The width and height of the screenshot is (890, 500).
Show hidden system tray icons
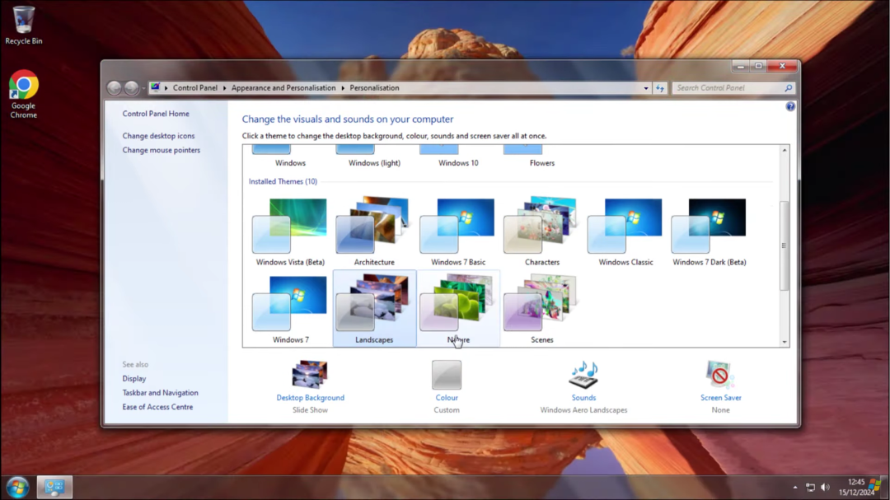point(795,488)
